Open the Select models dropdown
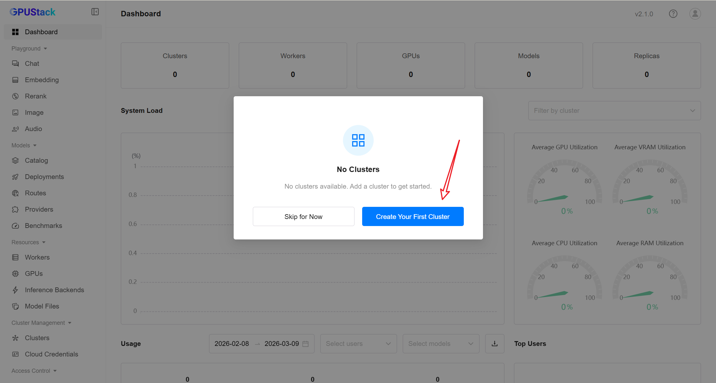This screenshot has height=383, width=716. [x=440, y=344]
